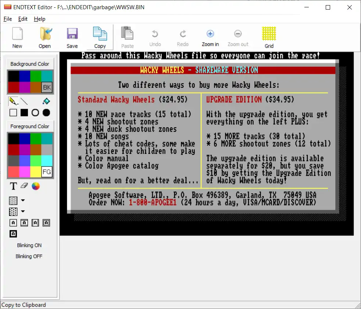Viewport: 361px width, 309px height.
Task: Select the double-vertical border box icon
Action: (35, 223)
